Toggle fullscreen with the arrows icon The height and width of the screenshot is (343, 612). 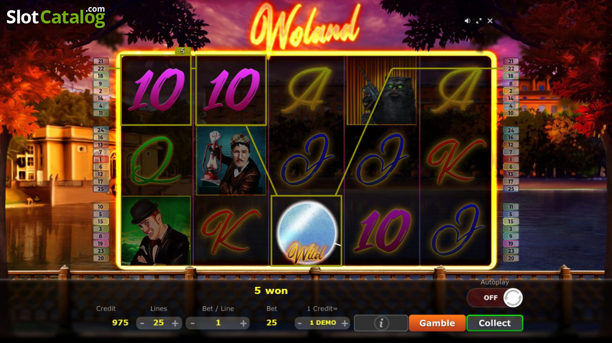478,21
